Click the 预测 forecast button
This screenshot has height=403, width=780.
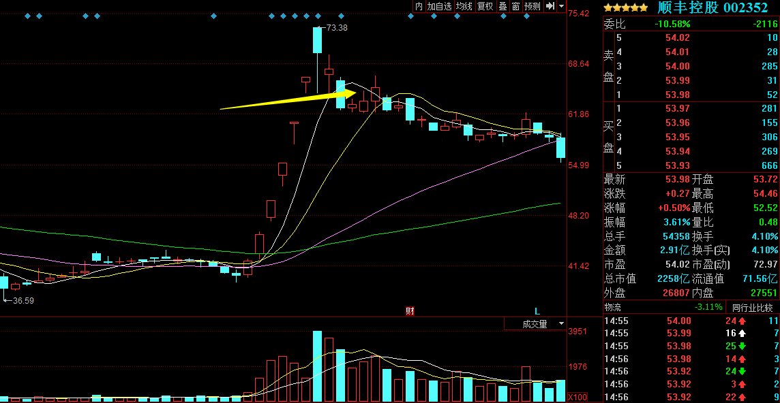pos(532,6)
